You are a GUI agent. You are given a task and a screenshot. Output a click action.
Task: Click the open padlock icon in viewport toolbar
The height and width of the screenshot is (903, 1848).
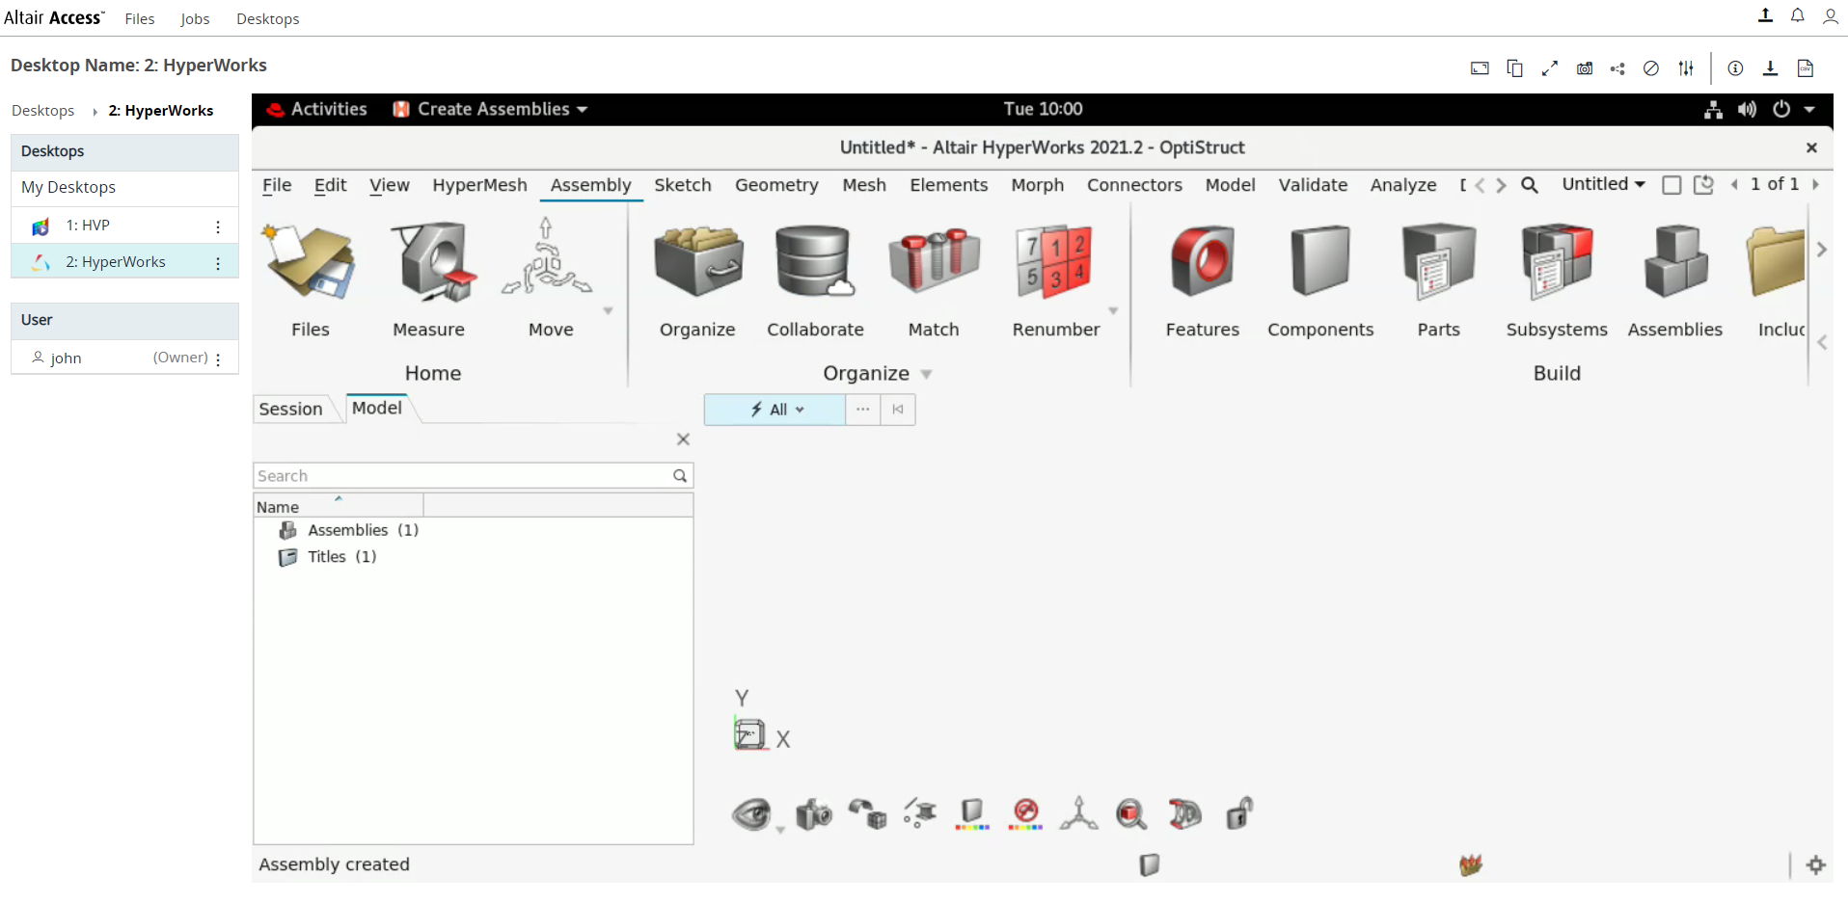[1238, 813]
